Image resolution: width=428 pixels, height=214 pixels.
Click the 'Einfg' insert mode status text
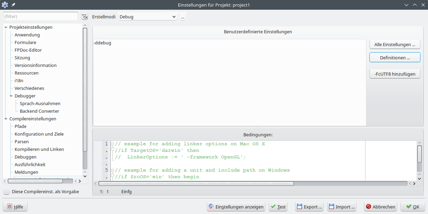tap(127, 191)
